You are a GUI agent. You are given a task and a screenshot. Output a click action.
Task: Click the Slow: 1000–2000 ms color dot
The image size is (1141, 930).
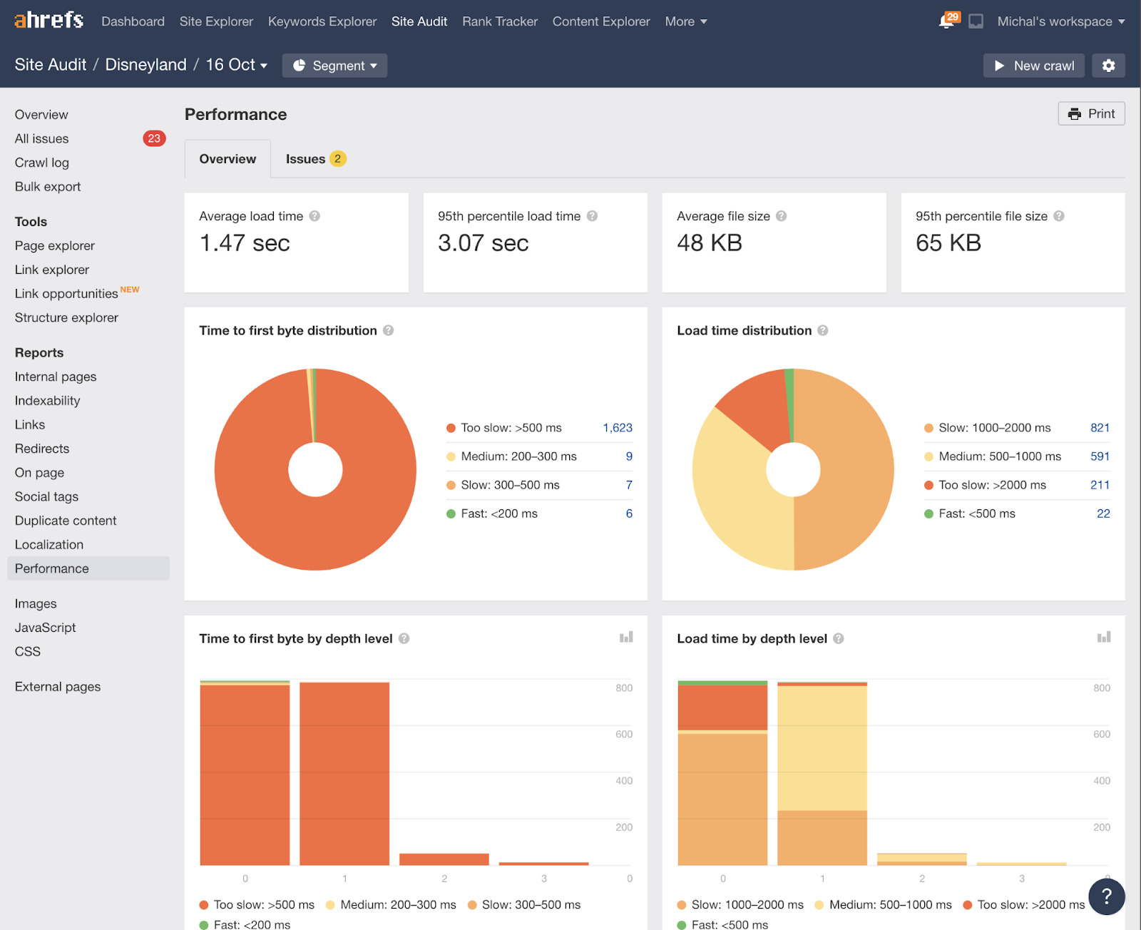coord(928,428)
